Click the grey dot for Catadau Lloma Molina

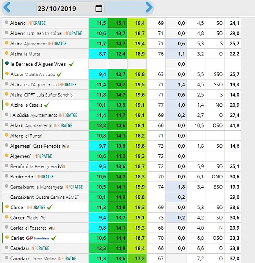[7, 258]
